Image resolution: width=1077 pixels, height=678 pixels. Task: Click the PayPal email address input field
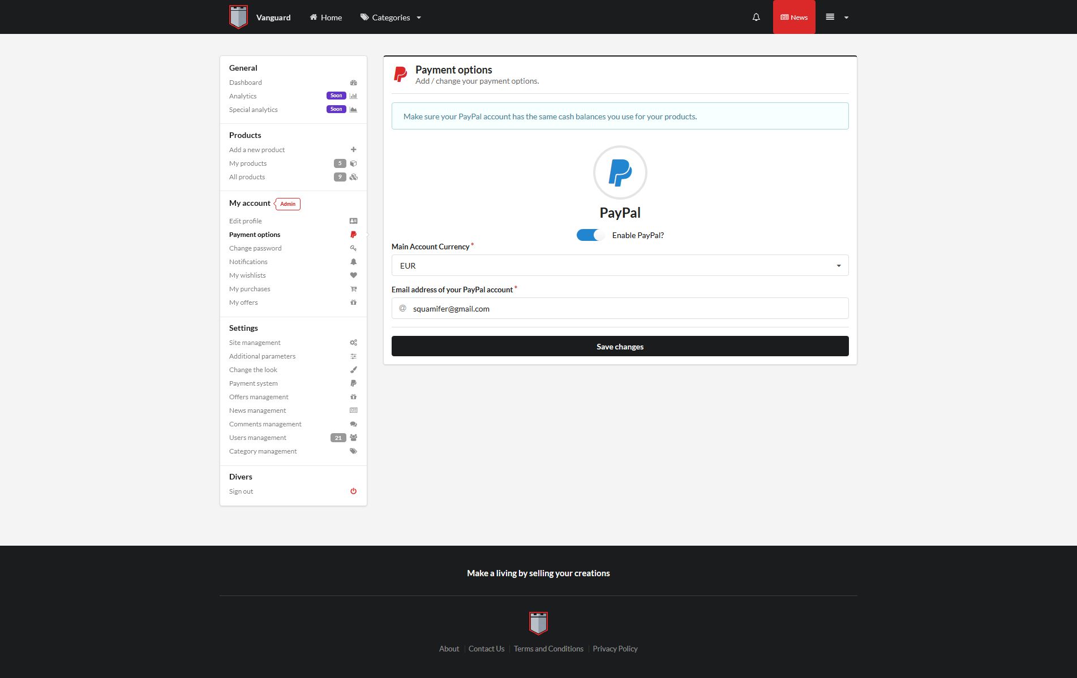coord(620,308)
